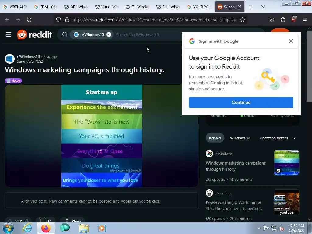Click the 180 upvotes · 21 comments text
Viewport: 312px width, 234px height.
point(229,219)
